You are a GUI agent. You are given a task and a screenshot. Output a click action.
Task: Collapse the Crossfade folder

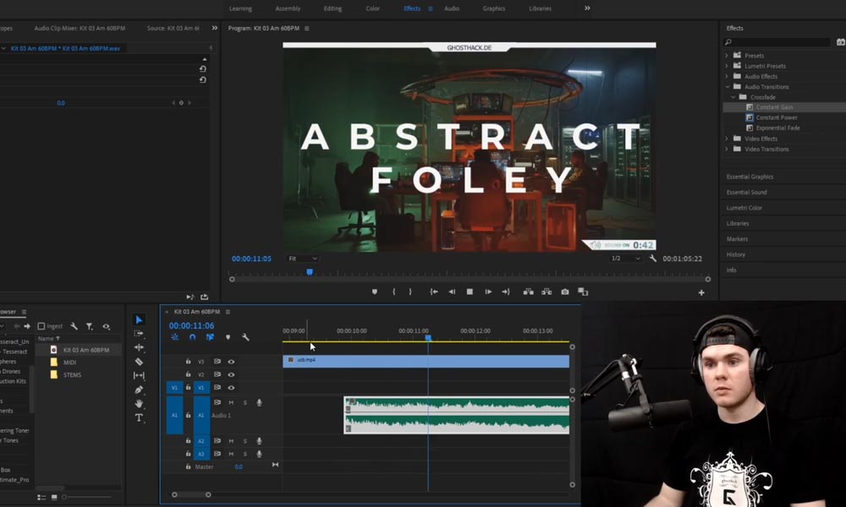733,97
